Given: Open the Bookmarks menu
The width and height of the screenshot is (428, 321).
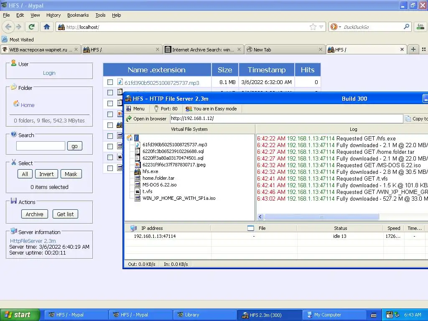Looking at the screenshot, I should pyautogui.click(x=78, y=15).
